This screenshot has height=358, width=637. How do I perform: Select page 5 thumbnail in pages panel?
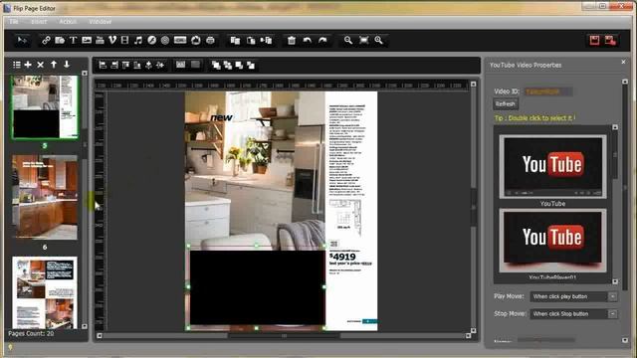point(45,107)
